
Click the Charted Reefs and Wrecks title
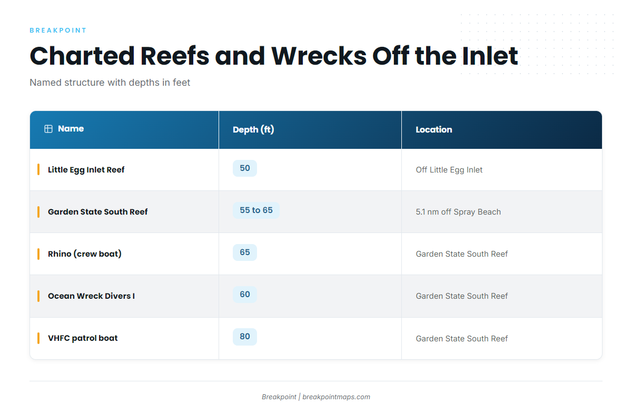click(x=274, y=56)
